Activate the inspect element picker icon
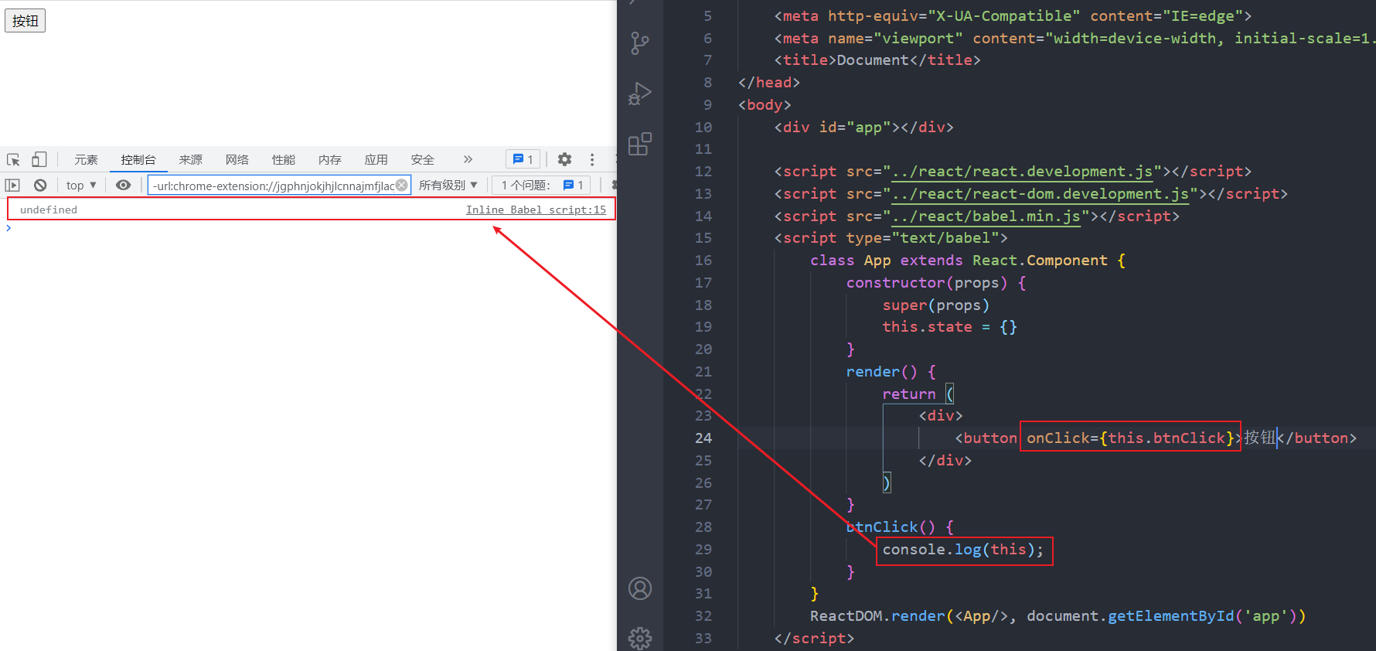This screenshot has height=651, width=1376. pos(13,160)
